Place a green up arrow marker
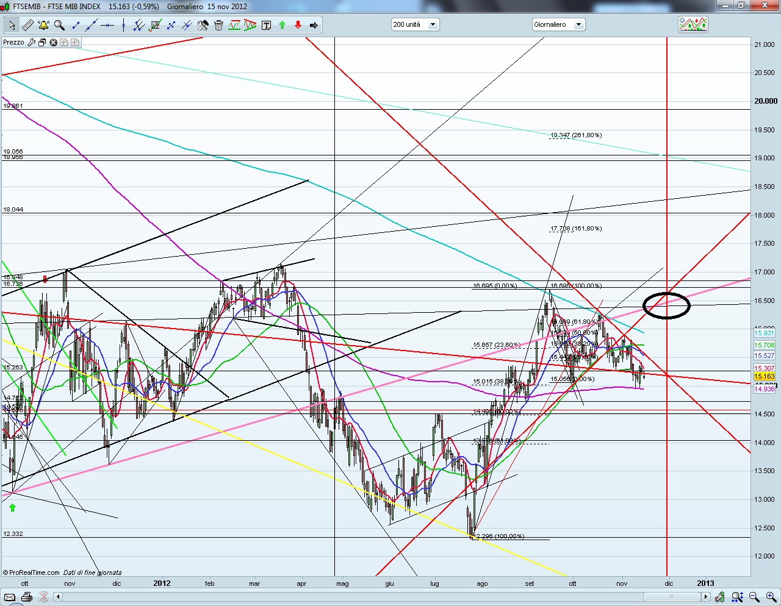The image size is (781, 606). 282,25
